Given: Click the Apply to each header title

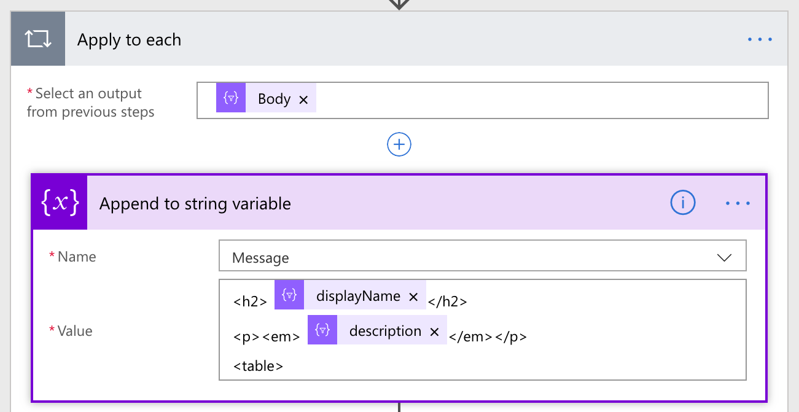Looking at the screenshot, I should (x=129, y=40).
